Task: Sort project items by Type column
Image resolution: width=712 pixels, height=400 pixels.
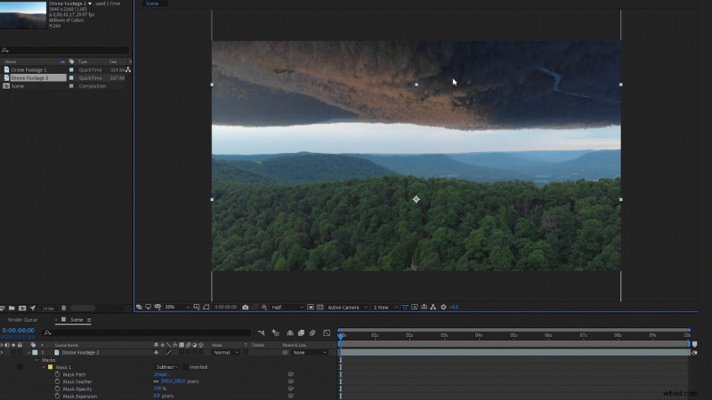Action: pos(83,61)
